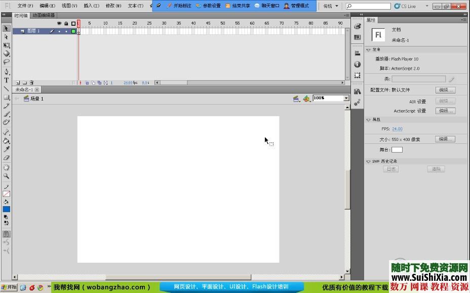Collapse the 发布 section in Properties

coord(369,50)
